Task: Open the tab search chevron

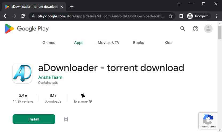Action: coord(179,4)
